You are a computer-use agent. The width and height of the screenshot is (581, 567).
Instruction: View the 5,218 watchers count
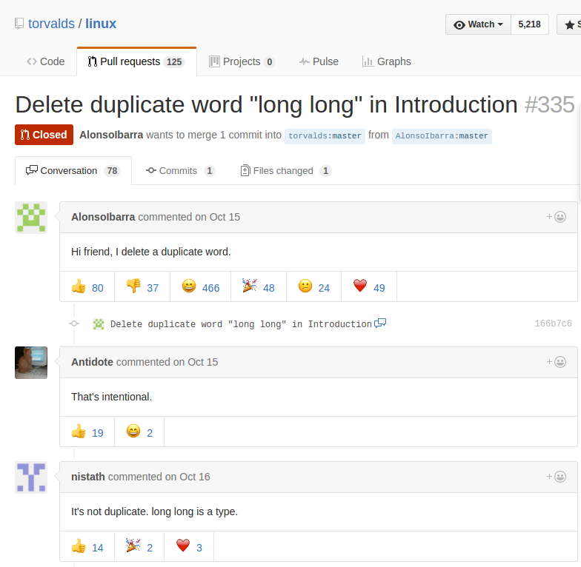[x=529, y=24]
